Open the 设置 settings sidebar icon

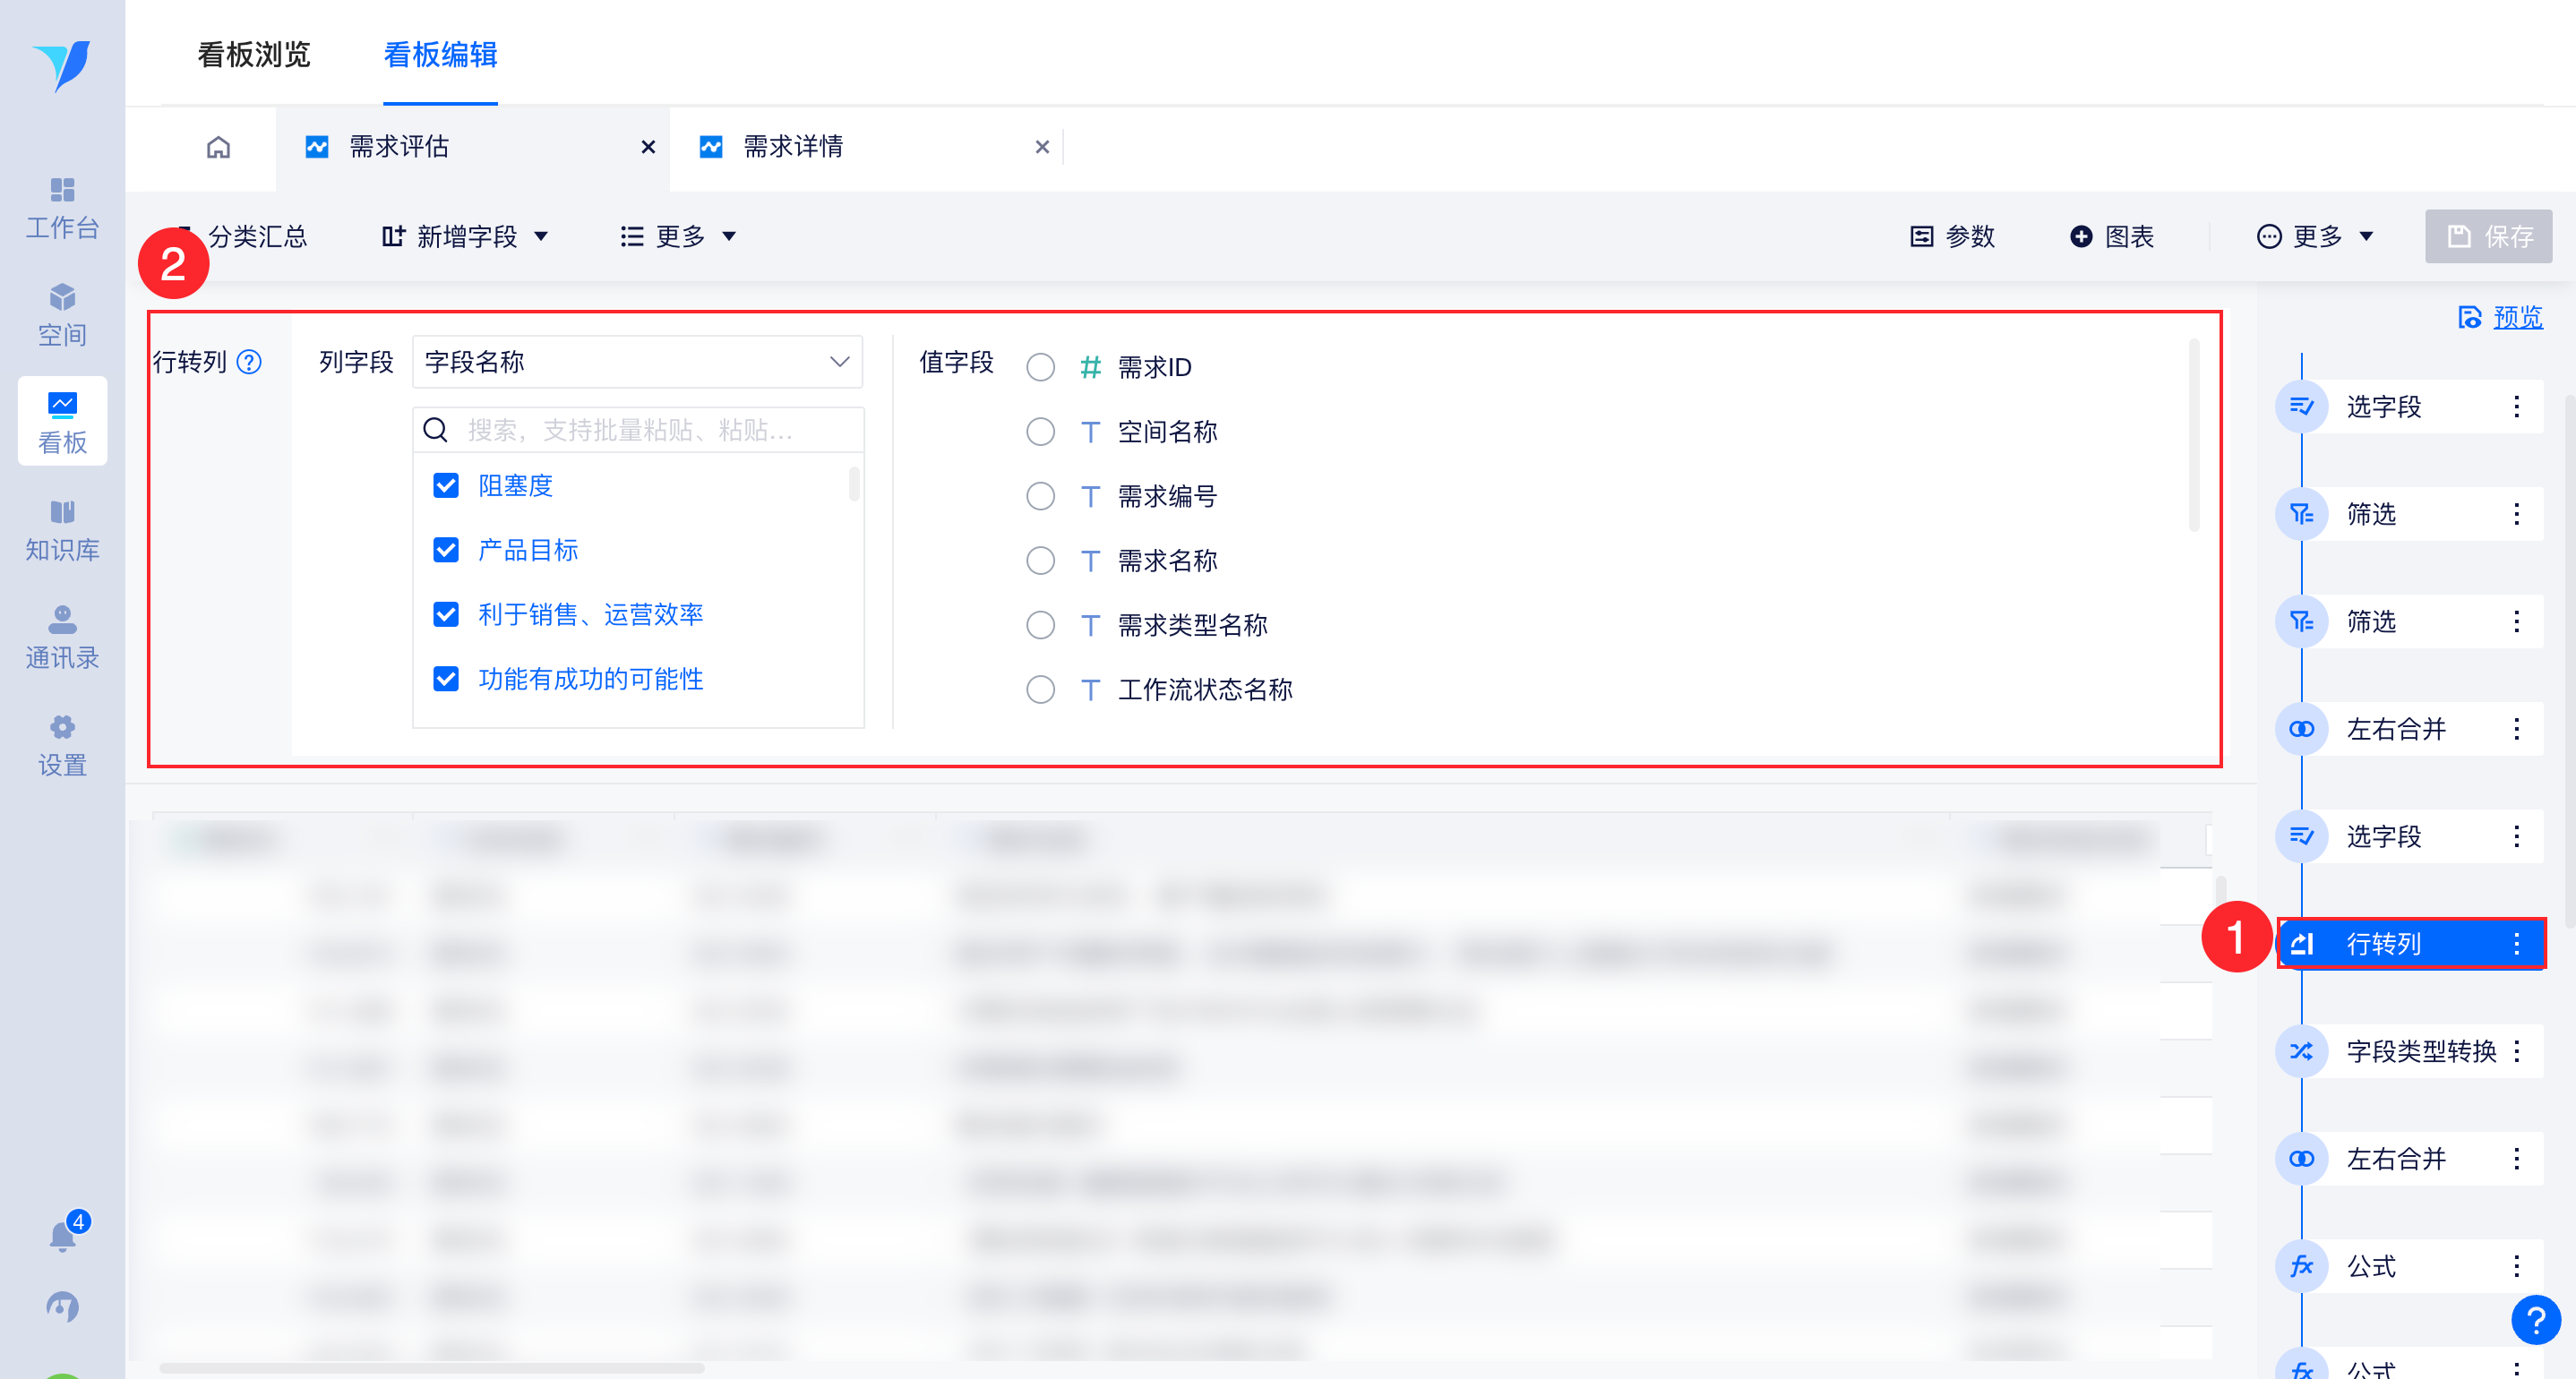coord(62,745)
